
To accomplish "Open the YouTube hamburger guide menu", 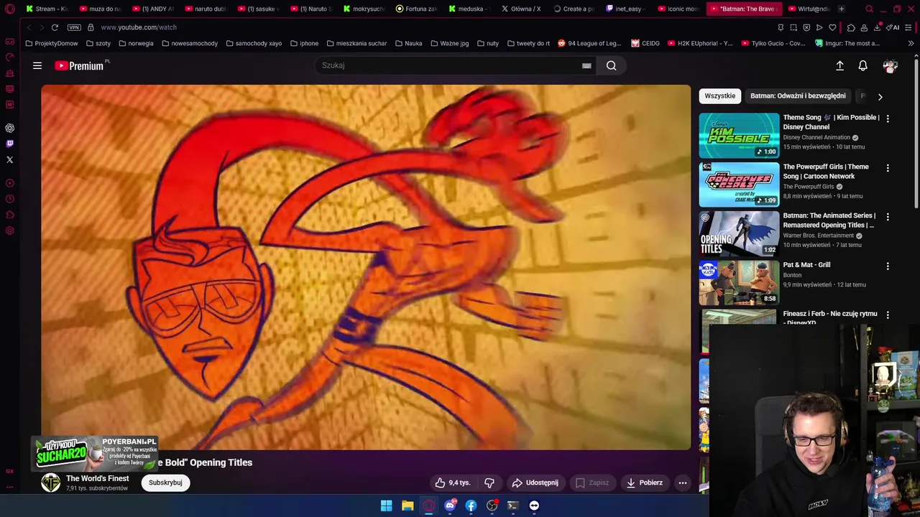I will coord(37,65).
